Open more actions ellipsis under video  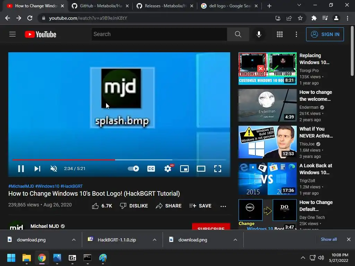(x=223, y=206)
